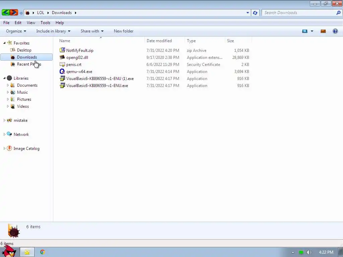Image resolution: width=343 pixels, height=257 pixels.
Task: Show hidden tray icons arrow
Action: (x=293, y=252)
